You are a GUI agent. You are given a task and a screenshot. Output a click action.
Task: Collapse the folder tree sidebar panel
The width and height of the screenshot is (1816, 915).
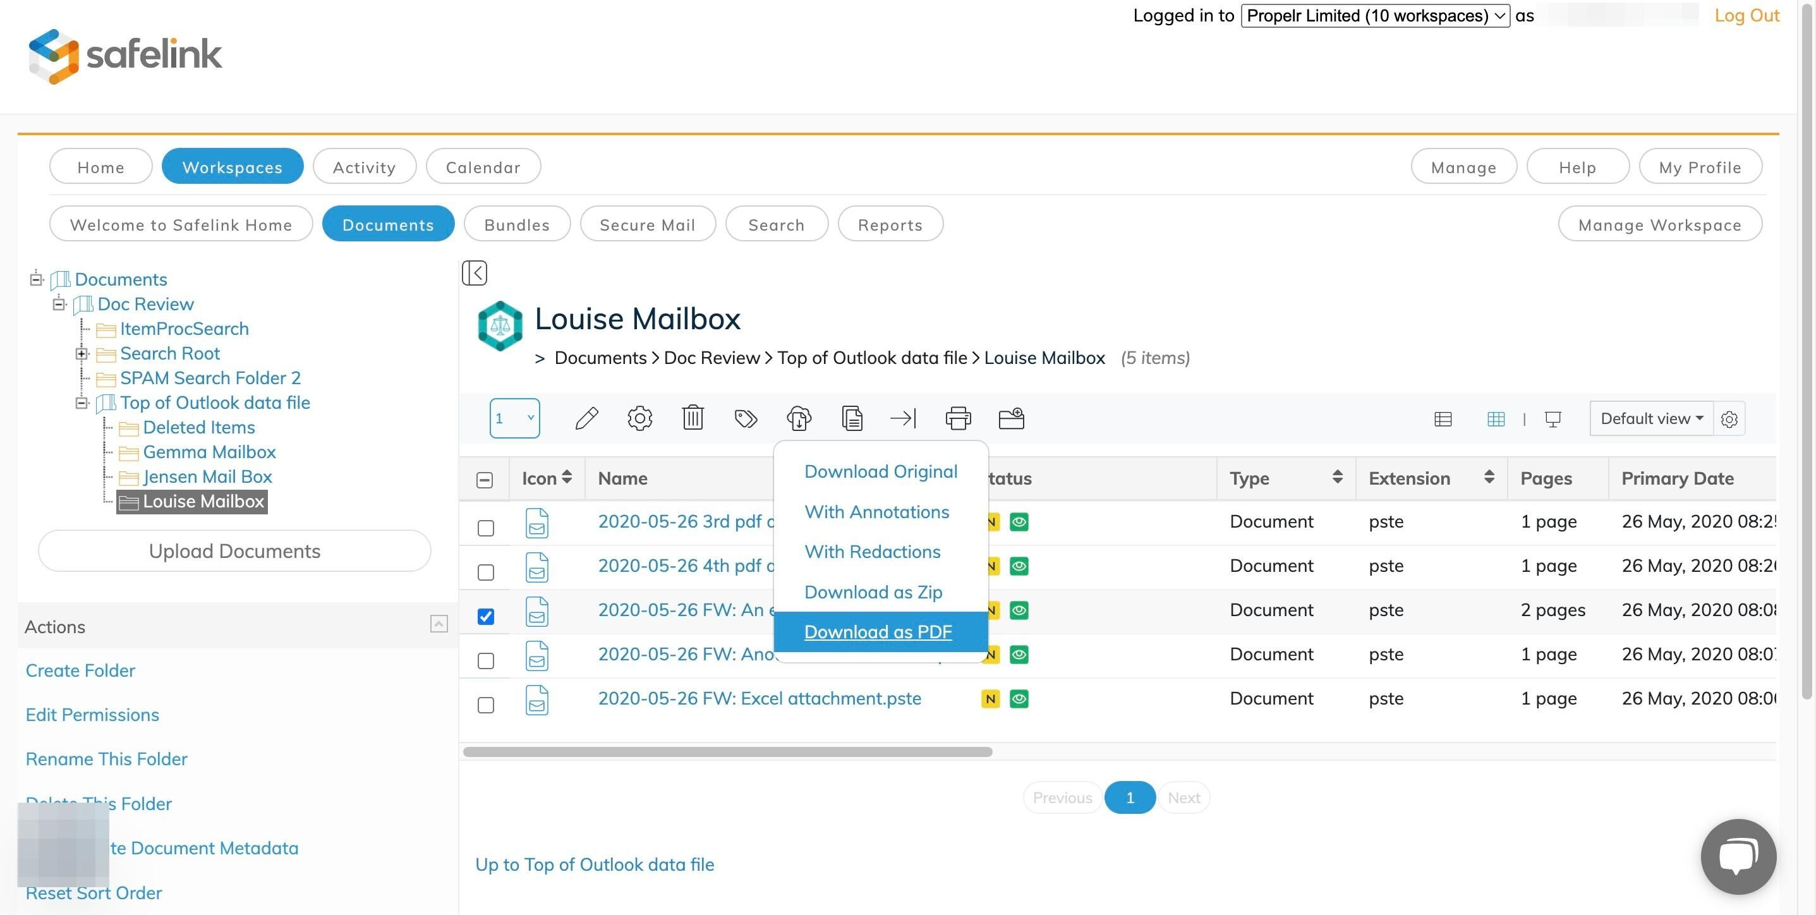click(x=475, y=273)
